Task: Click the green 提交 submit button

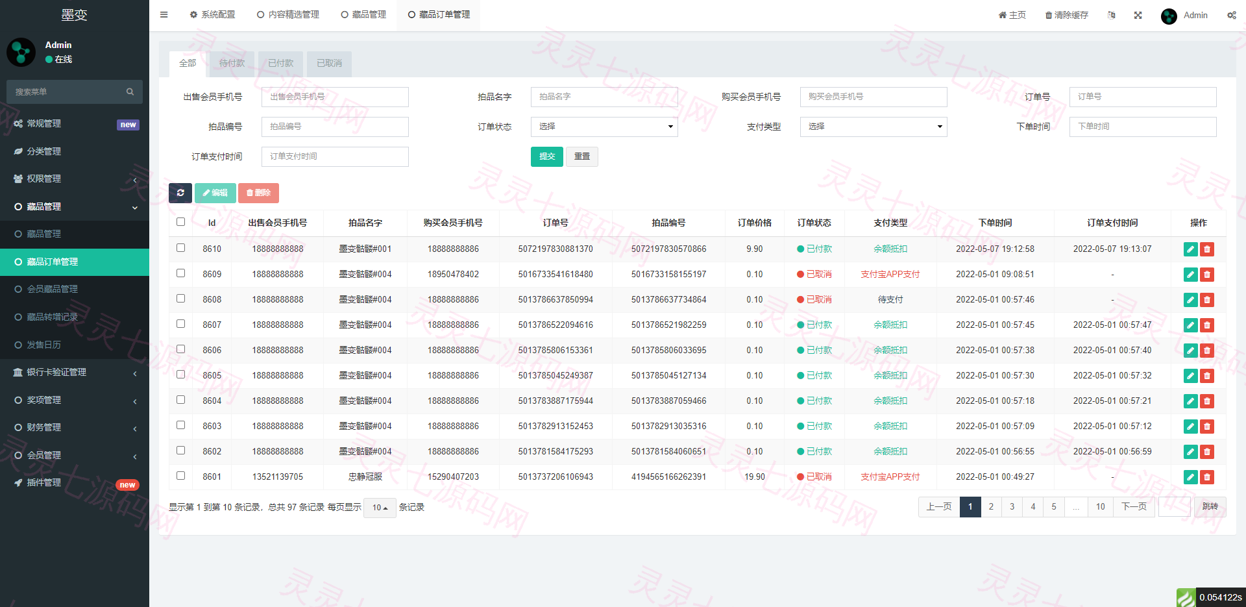Action: [547, 156]
